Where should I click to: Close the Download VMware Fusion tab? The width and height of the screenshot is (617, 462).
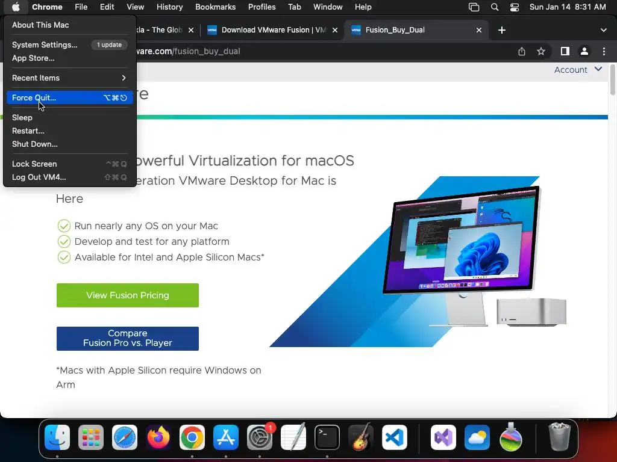pos(335,30)
